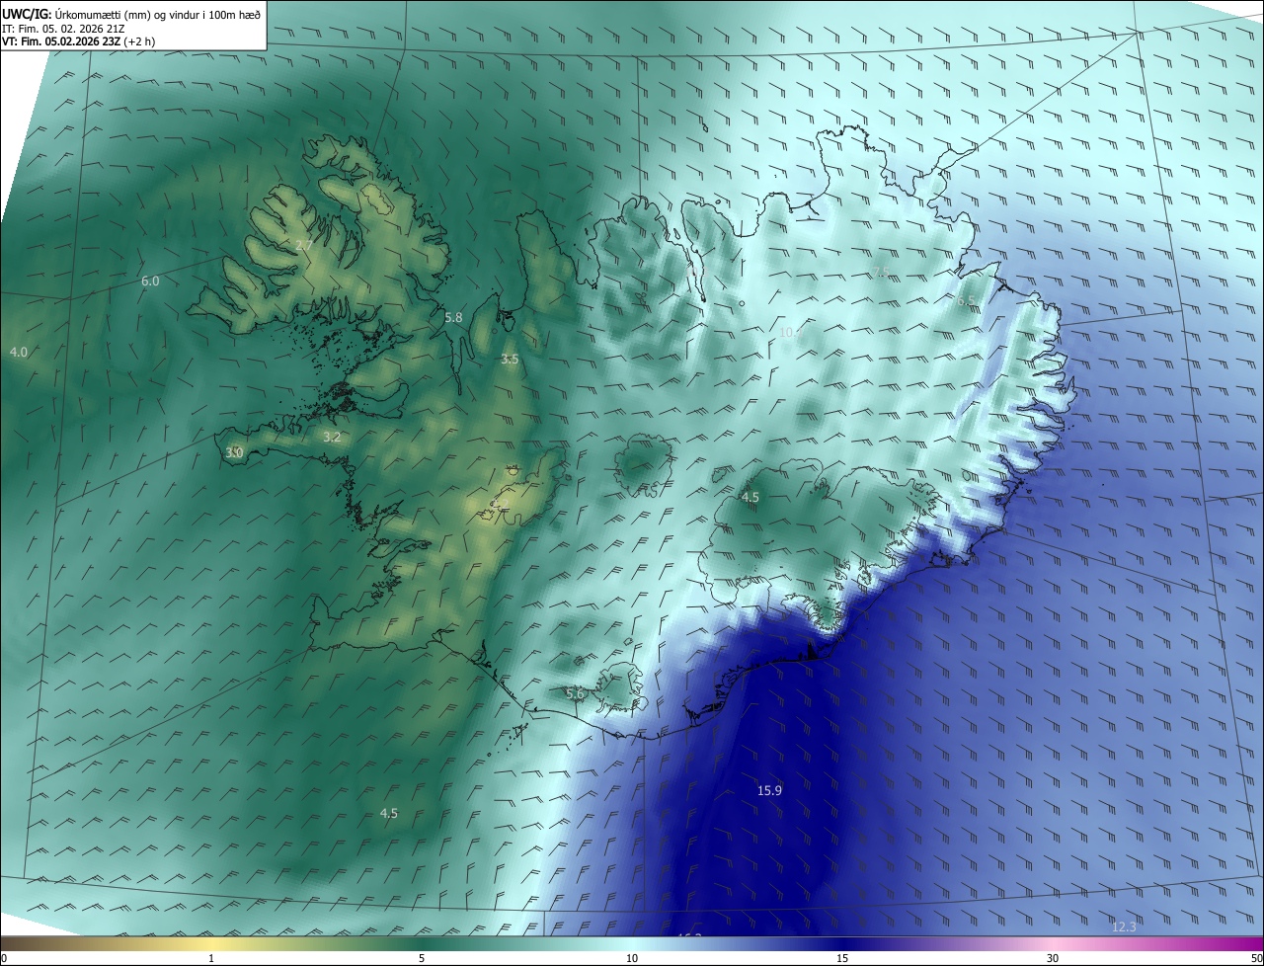Click the 50 tick label on the colour scale

tap(1256, 958)
